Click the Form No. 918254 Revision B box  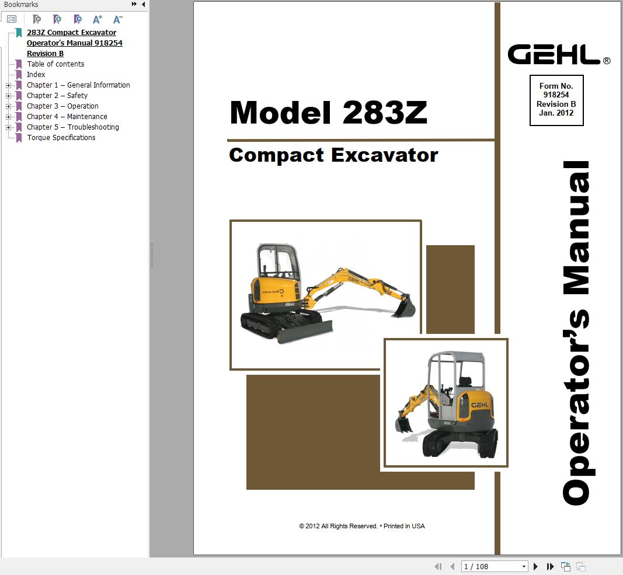556,100
